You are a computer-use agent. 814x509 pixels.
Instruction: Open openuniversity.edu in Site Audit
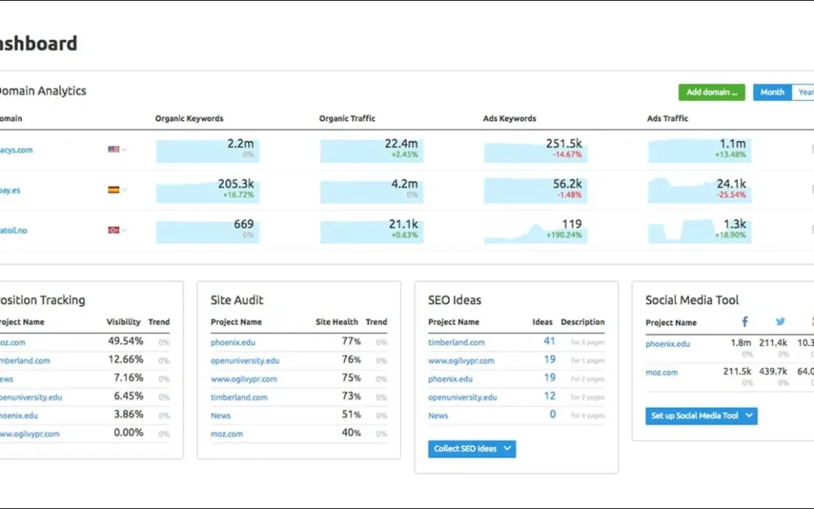(245, 360)
